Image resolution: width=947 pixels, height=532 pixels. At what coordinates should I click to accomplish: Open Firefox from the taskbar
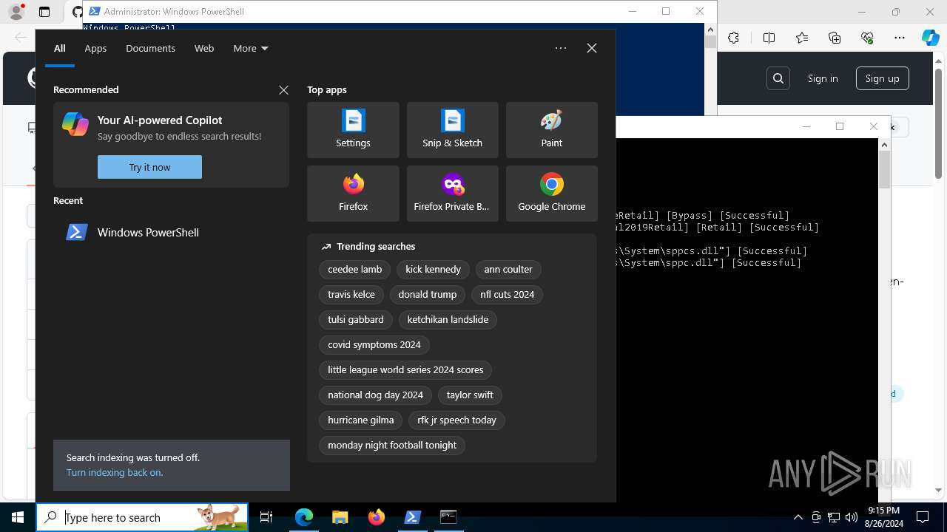click(x=377, y=517)
